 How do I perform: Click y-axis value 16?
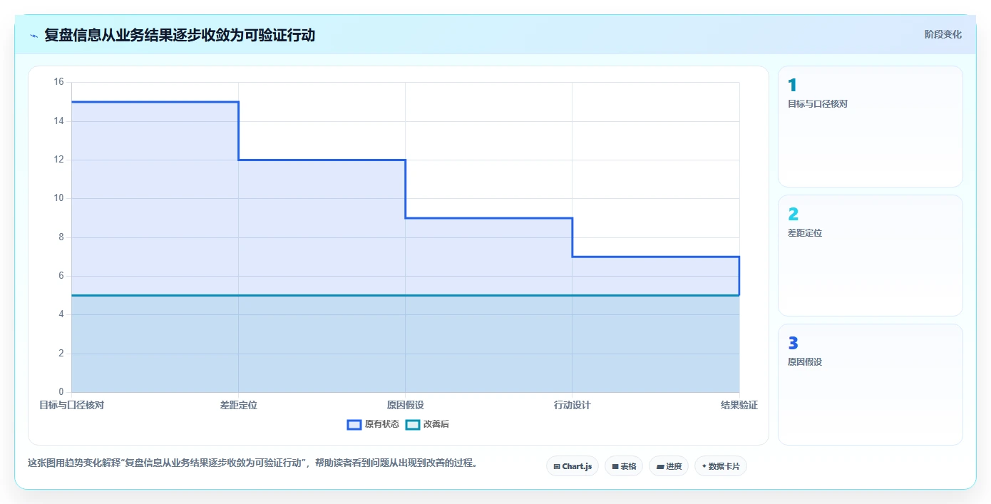[x=58, y=82]
